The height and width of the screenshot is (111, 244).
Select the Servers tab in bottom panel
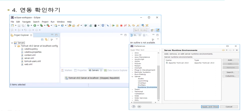(x=95, y=70)
